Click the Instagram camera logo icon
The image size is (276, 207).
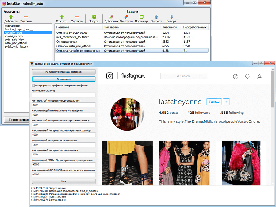click(109, 76)
